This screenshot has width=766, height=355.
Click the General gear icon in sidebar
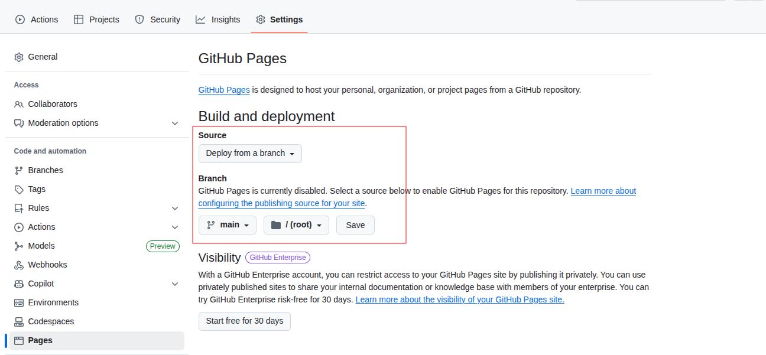[x=19, y=57]
